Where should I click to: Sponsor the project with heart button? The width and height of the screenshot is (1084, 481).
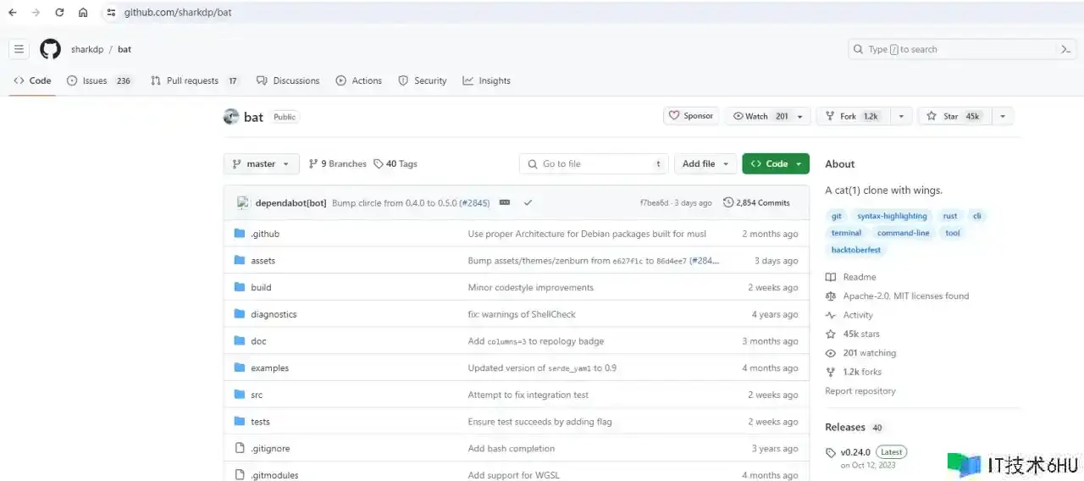coord(690,116)
